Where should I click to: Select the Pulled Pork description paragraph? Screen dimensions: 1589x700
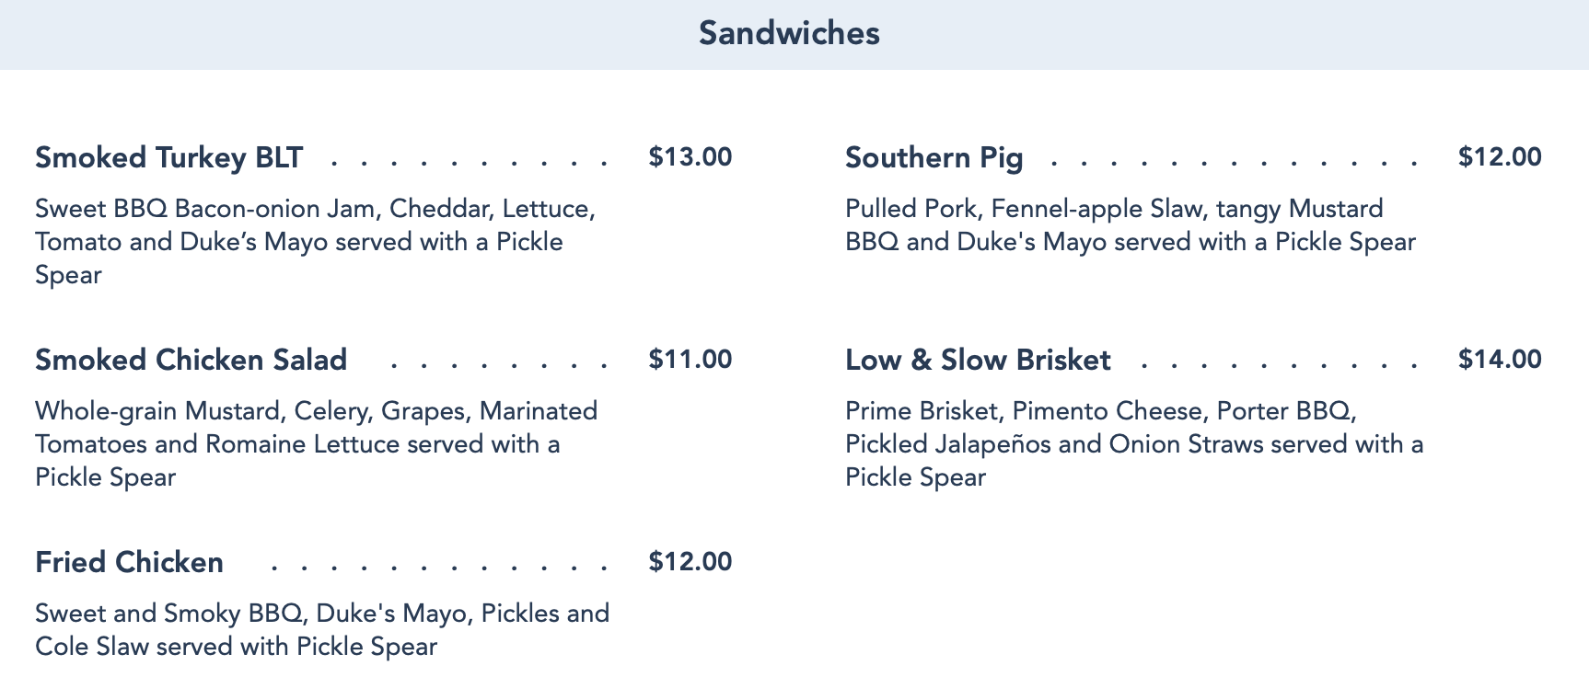(x=1130, y=225)
